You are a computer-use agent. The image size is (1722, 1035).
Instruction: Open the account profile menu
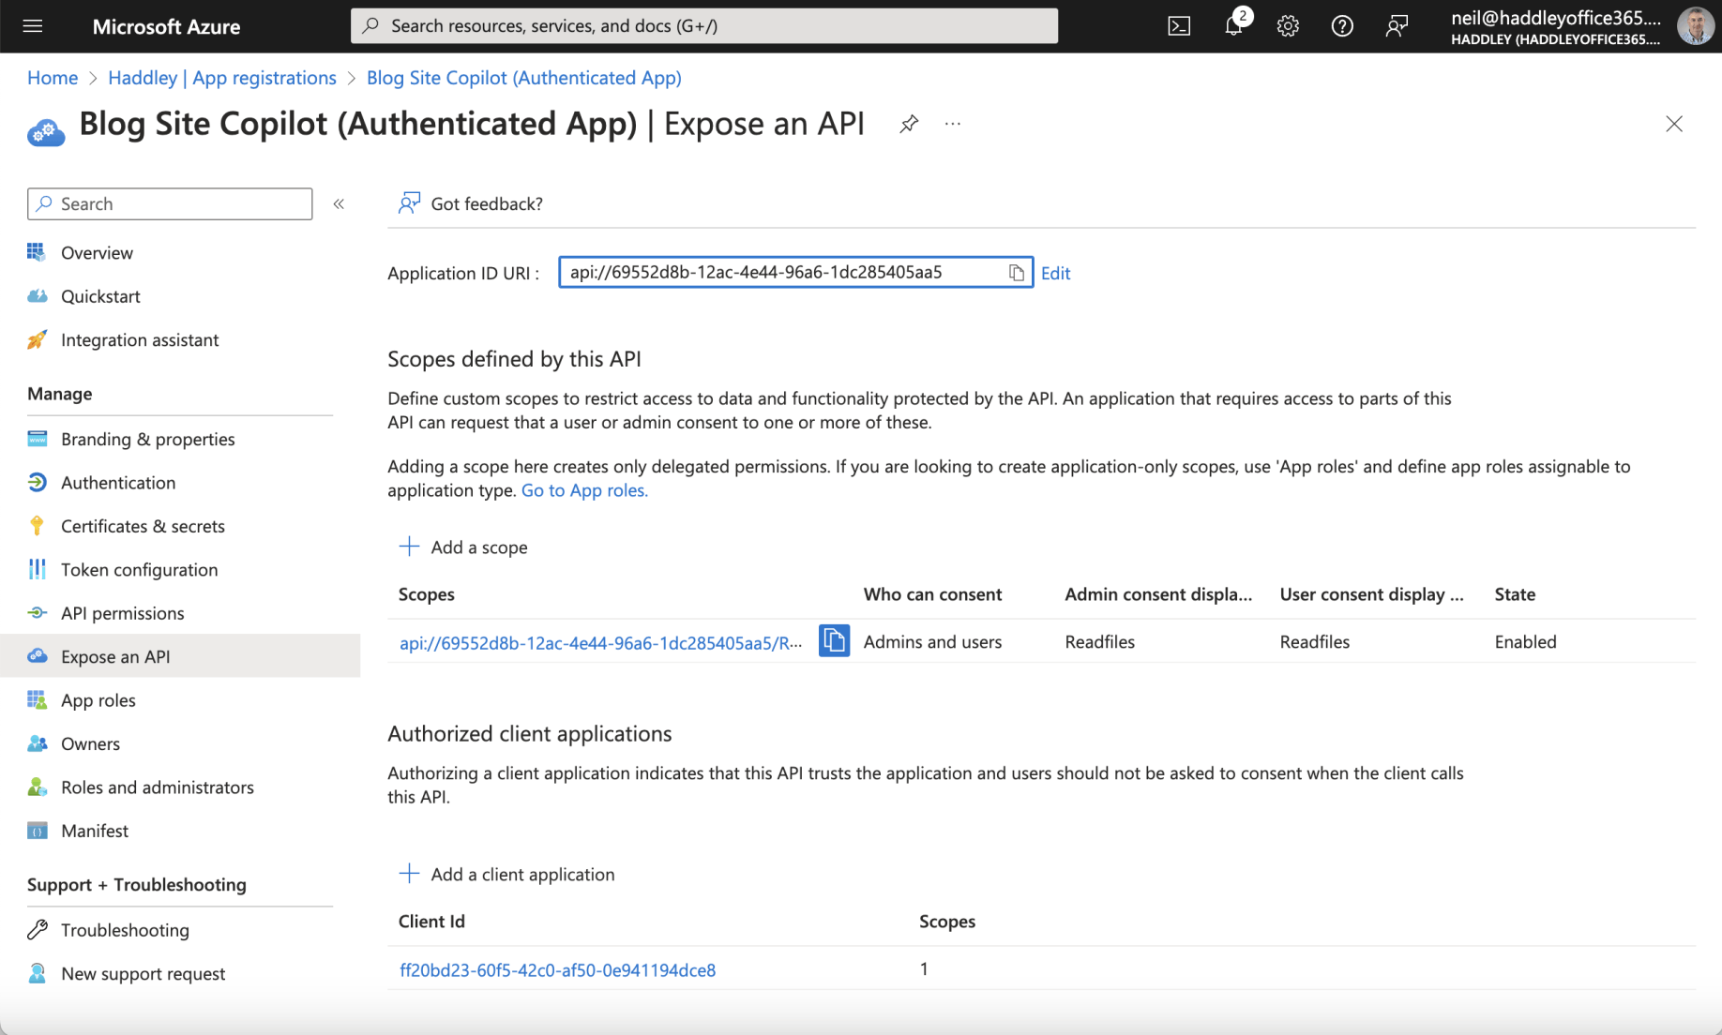click(1694, 26)
